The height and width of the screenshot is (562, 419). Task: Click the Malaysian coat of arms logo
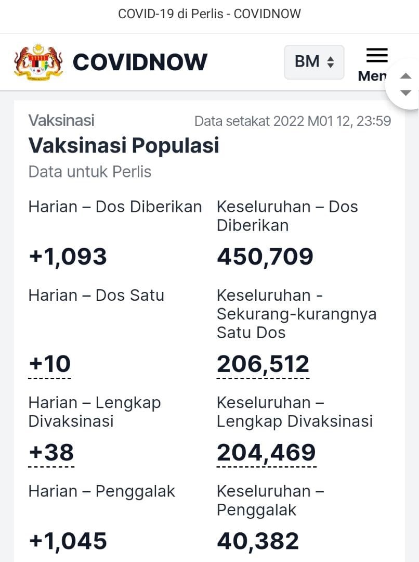point(38,62)
